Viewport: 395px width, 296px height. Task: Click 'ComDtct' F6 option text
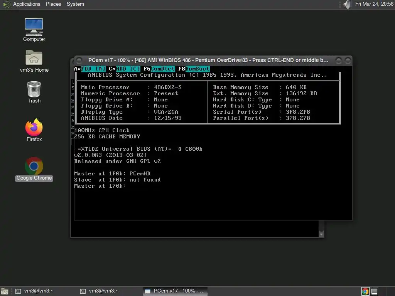[163, 69]
